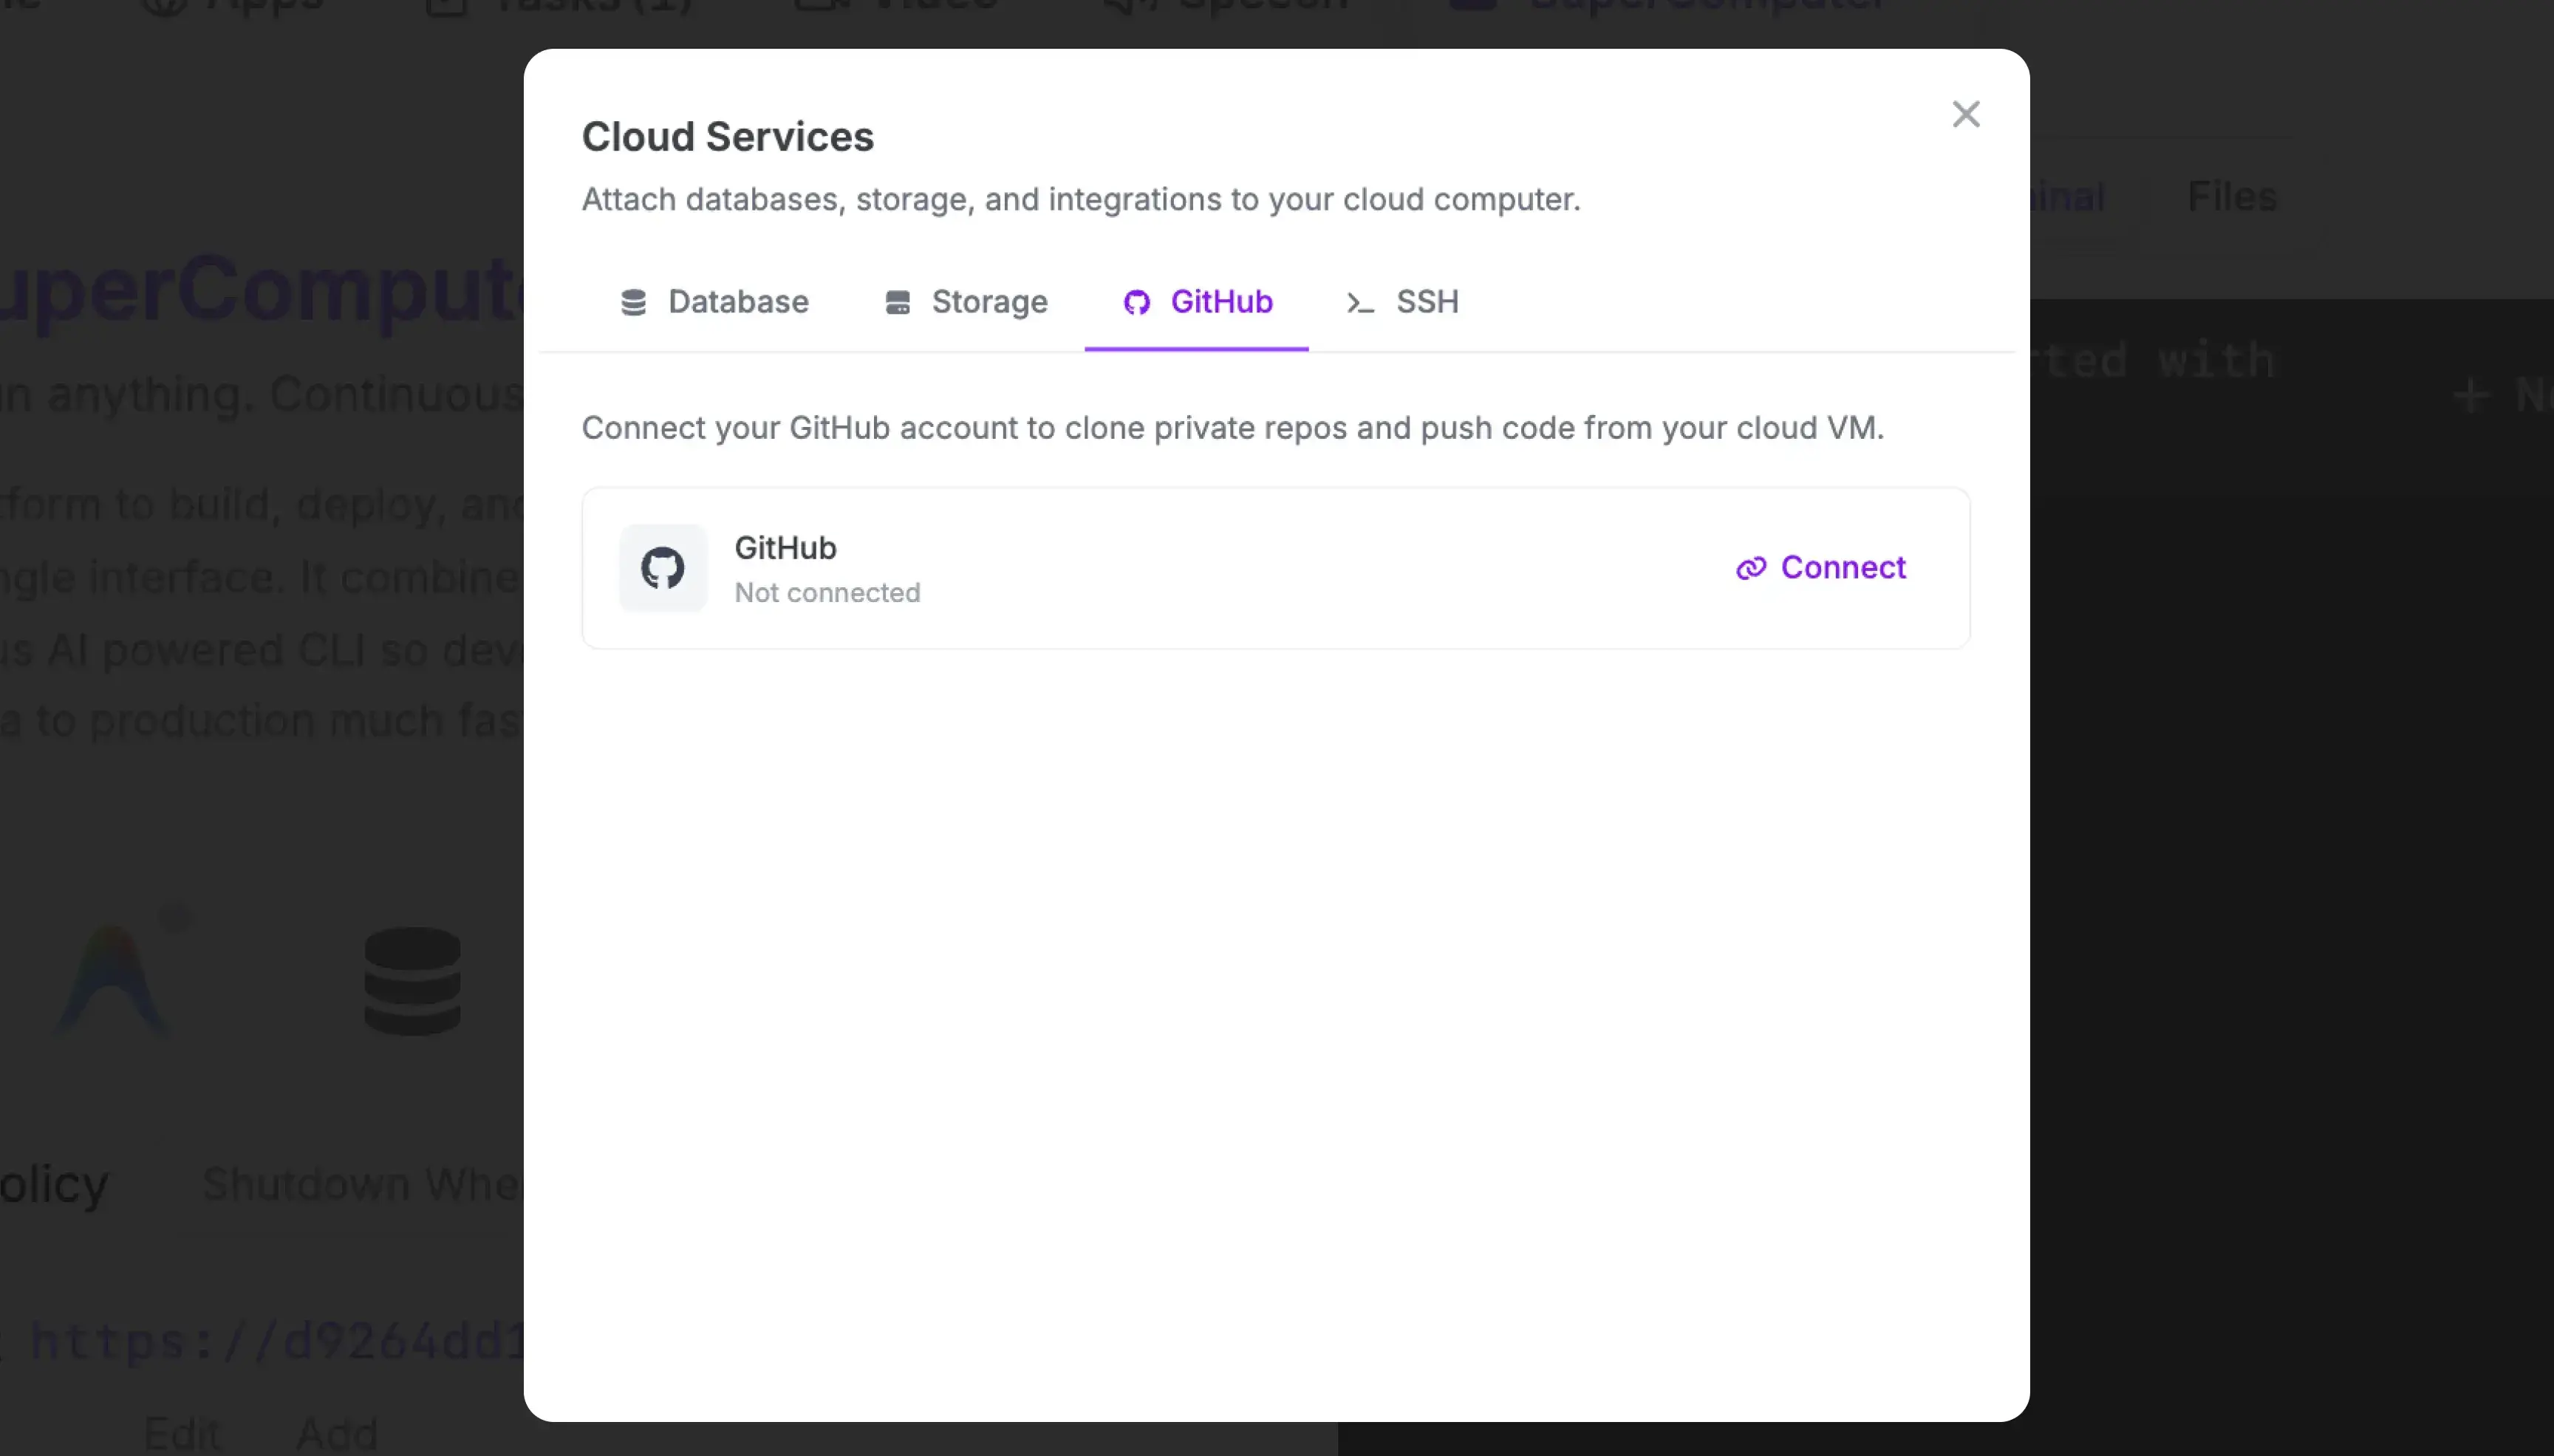Click the "Cloud Services" dialog heading
The image size is (2554, 1456).
coord(728,137)
